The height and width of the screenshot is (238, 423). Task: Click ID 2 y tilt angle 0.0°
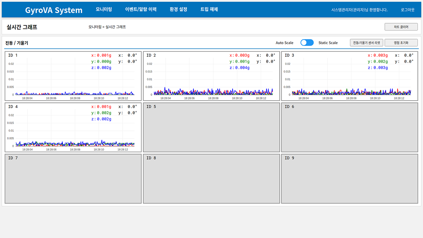pyautogui.click(x=266, y=62)
